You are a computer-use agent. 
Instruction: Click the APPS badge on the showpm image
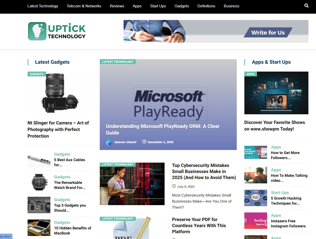(x=250, y=74)
